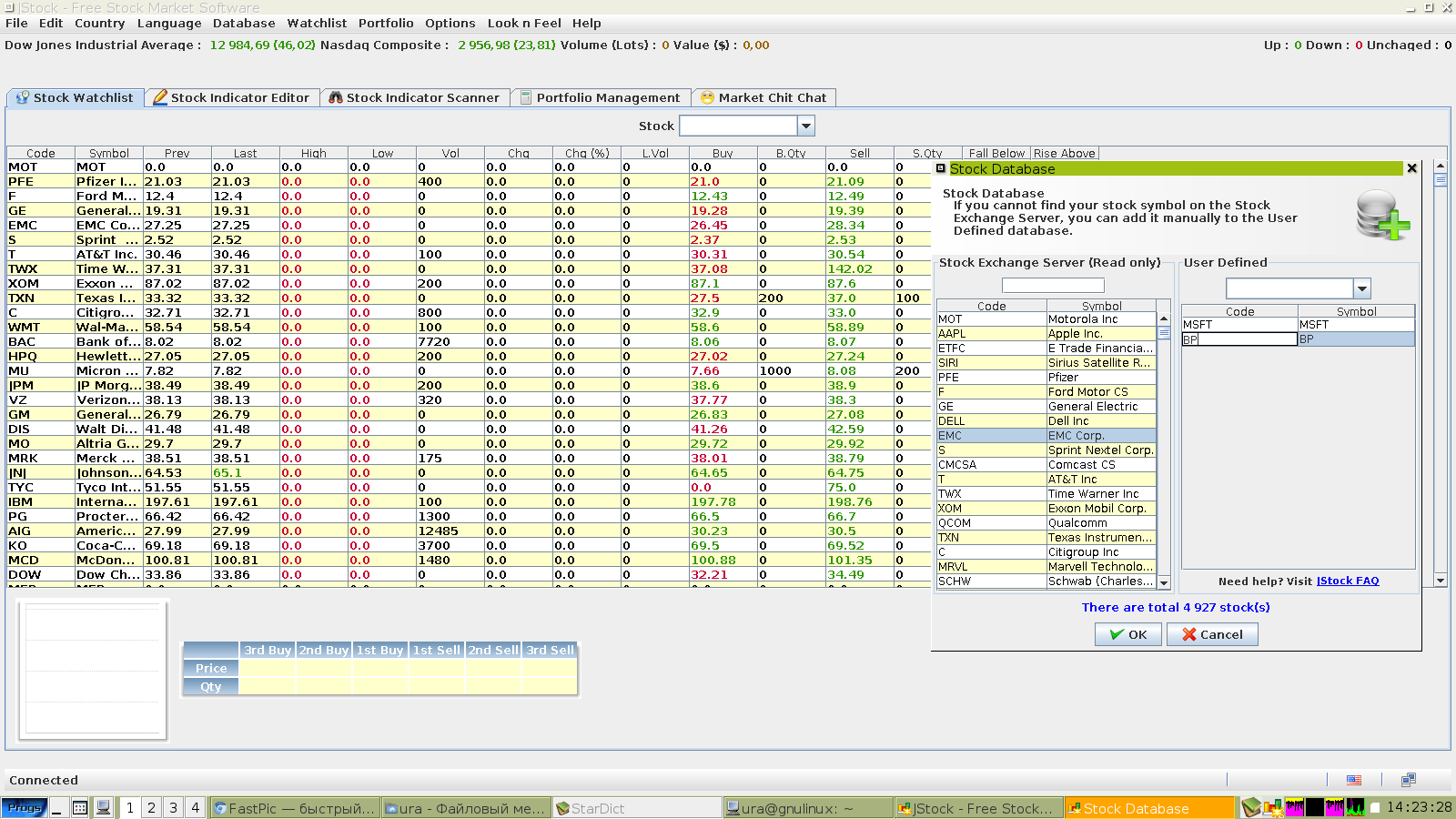Click the stock chart thumbnail panel
The height and width of the screenshot is (819, 1456).
[x=93, y=672]
